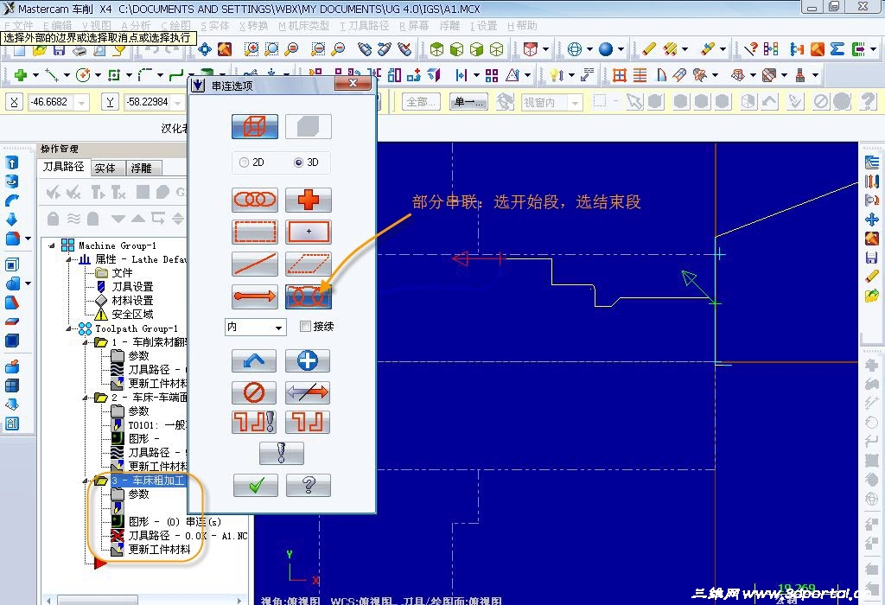Select solid chaining mode button
Viewport: 885px width, 605px height.
click(x=309, y=126)
